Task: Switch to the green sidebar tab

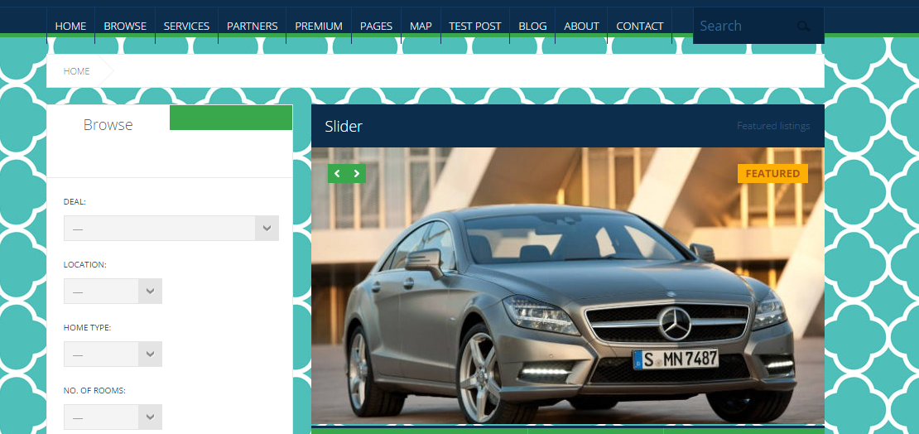Action: tap(231, 118)
